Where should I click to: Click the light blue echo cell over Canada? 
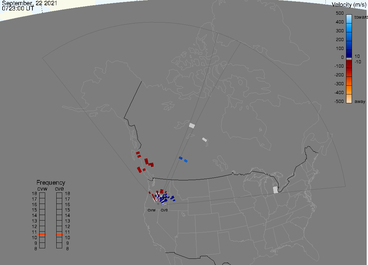(186, 161)
